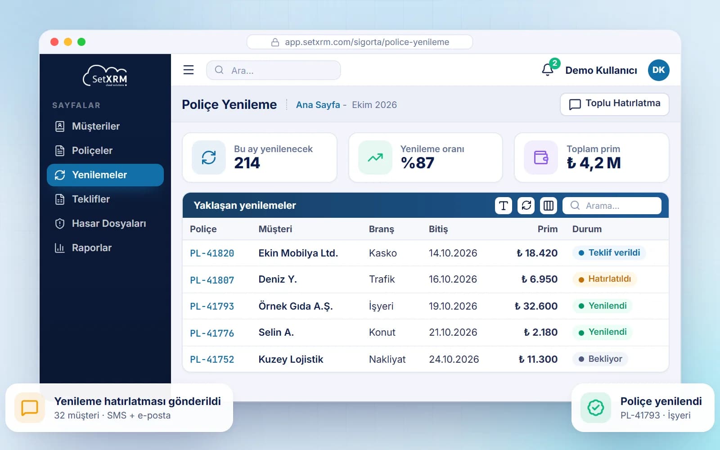720x450 pixels.
Task: Click the orange message notification icon
Action: 30,408
